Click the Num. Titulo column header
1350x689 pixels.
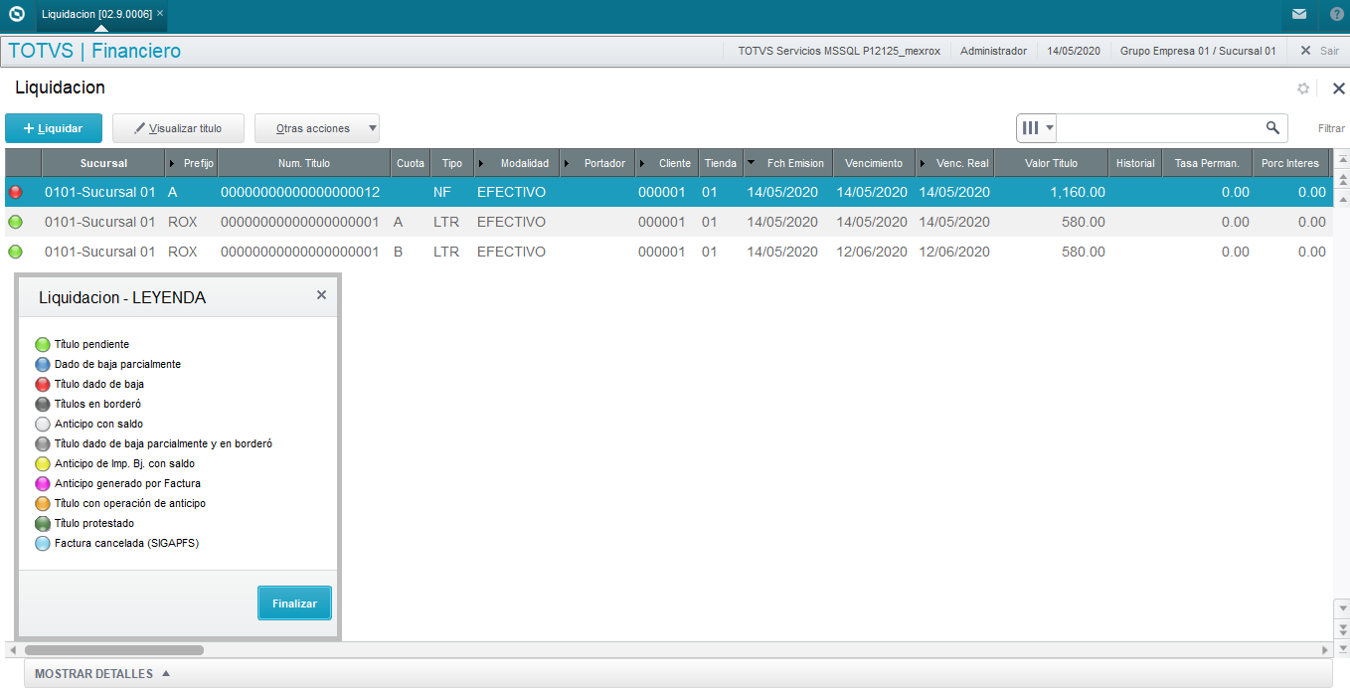click(304, 163)
